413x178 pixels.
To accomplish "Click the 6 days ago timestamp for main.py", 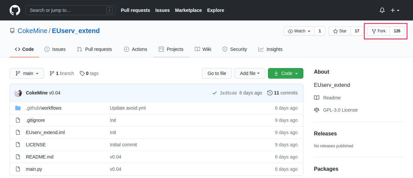I will [x=286, y=169].
